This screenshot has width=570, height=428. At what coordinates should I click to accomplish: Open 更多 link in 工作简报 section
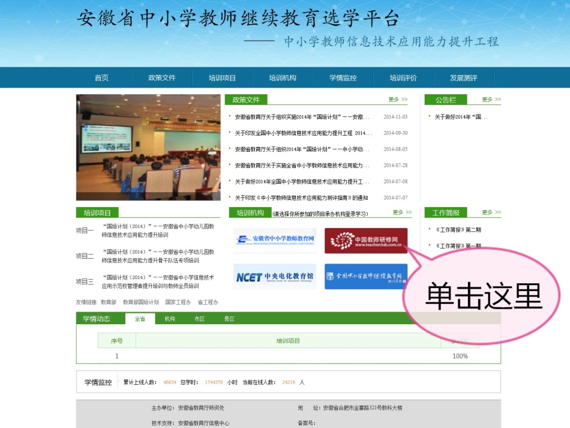[491, 212]
